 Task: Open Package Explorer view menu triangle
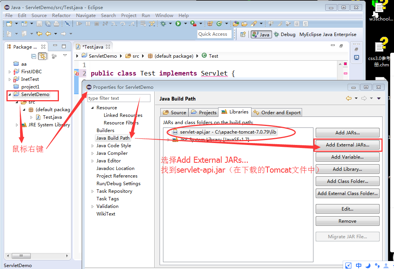pos(65,55)
